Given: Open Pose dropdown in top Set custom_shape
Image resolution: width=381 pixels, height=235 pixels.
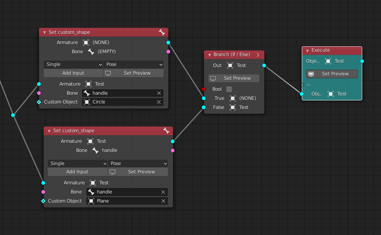Looking at the screenshot, I should 134,64.
